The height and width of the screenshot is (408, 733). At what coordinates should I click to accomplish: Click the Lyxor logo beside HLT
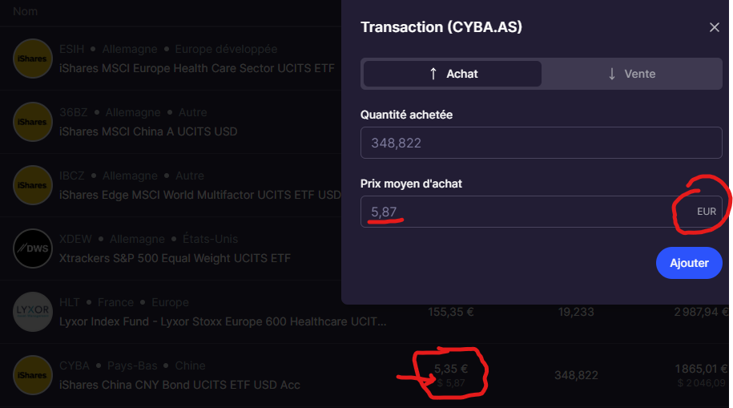click(33, 312)
